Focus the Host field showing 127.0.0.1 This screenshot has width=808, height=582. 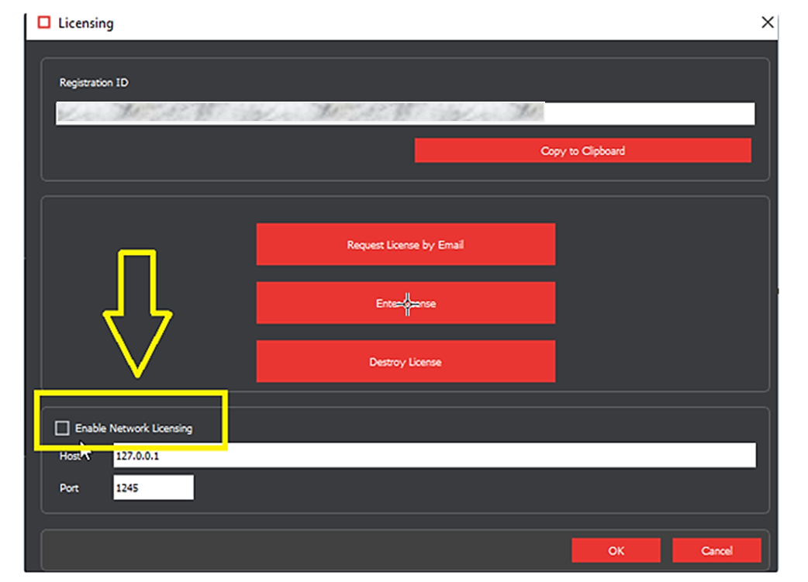(434, 456)
